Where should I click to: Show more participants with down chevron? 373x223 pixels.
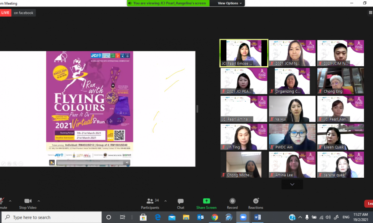[x=292, y=184]
